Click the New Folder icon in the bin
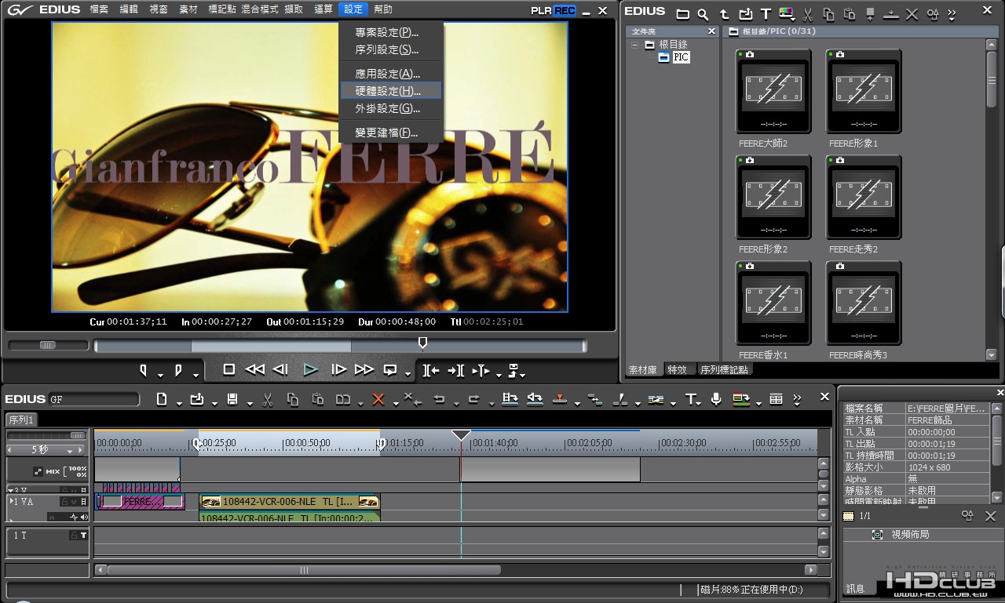Screen dimensions: 1005x603 683,13
